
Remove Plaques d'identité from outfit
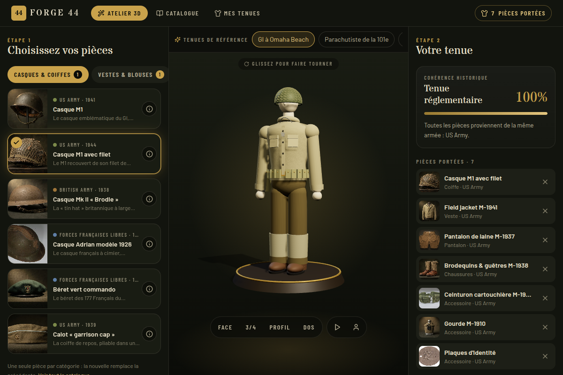545,356
